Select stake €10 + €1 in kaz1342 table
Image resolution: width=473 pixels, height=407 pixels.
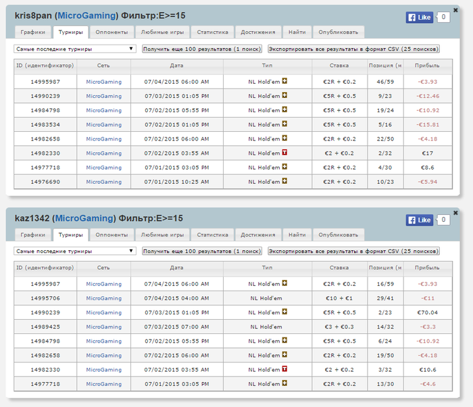[339, 298]
